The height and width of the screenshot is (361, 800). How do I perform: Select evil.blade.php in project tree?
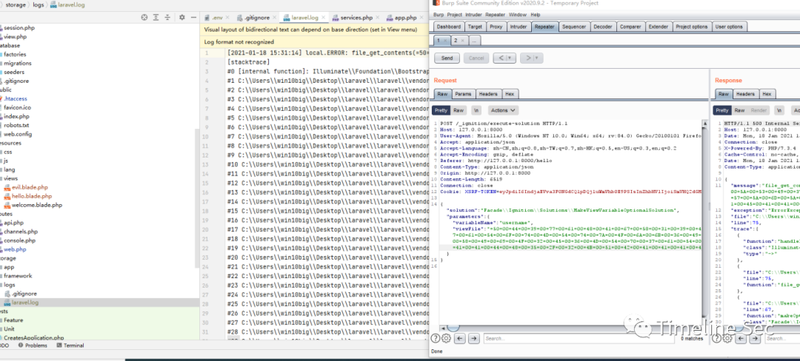[x=30, y=187]
